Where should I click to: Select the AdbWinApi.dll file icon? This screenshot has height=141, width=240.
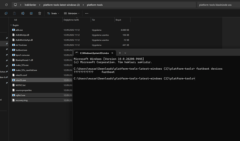click(x=14, y=35)
